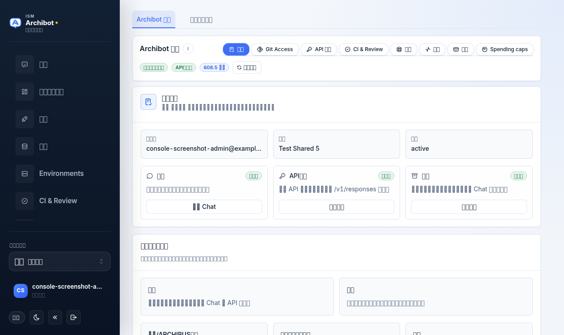This screenshot has width=564, height=335.
Task: Click the up-down chevrons on the workspace selector
Action: pyautogui.click(x=101, y=261)
